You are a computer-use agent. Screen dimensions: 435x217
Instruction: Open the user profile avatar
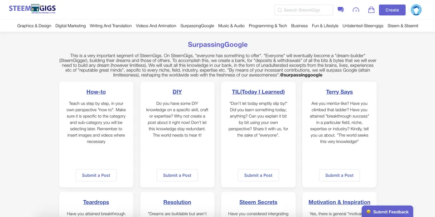pyautogui.click(x=416, y=10)
